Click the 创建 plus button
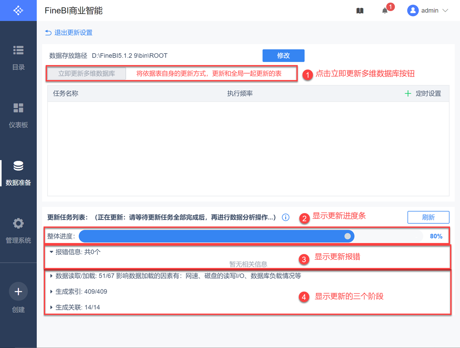Viewport: 460px width, 348px height. (18, 292)
